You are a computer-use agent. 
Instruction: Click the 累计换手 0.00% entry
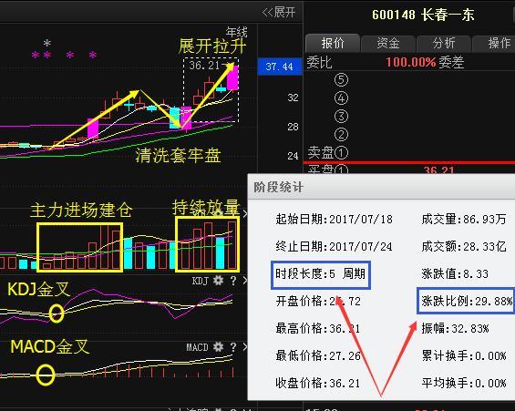coord(464,355)
